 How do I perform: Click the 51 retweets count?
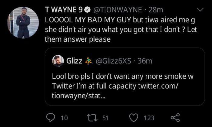(x=105, y=118)
